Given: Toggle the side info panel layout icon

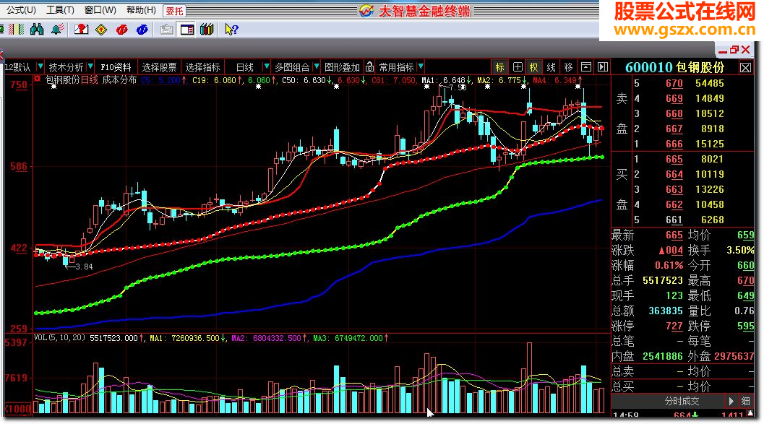Looking at the screenshot, I should tap(187, 30).
